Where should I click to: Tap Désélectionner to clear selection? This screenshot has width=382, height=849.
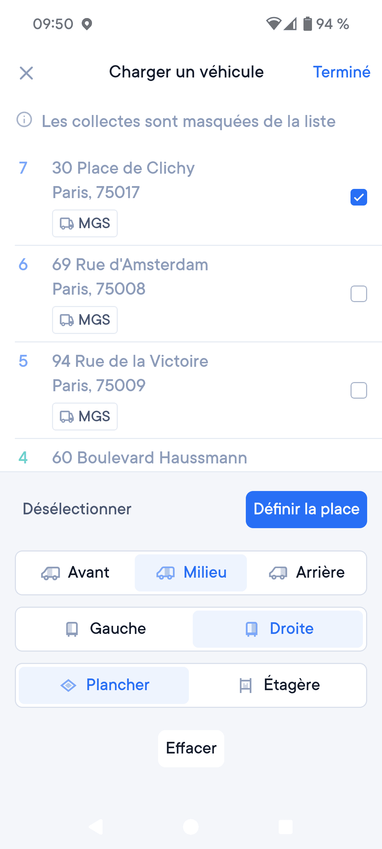click(x=77, y=509)
